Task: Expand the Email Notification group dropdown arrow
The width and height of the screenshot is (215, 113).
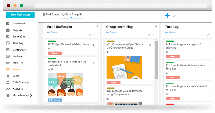Action: click(x=94, y=35)
